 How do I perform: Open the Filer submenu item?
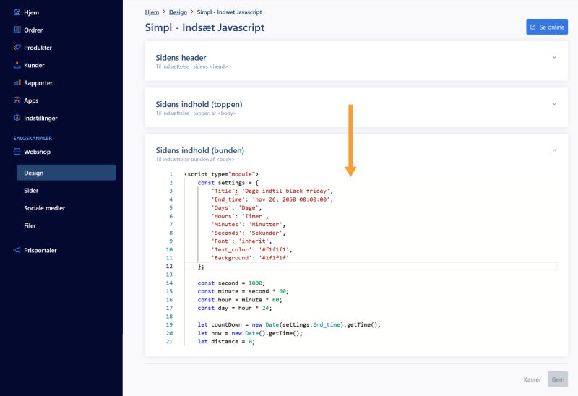pyautogui.click(x=30, y=225)
